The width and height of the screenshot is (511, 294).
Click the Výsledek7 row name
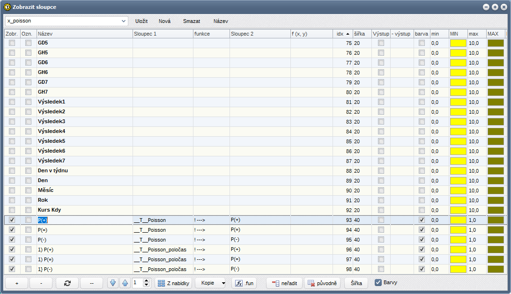tap(52, 161)
